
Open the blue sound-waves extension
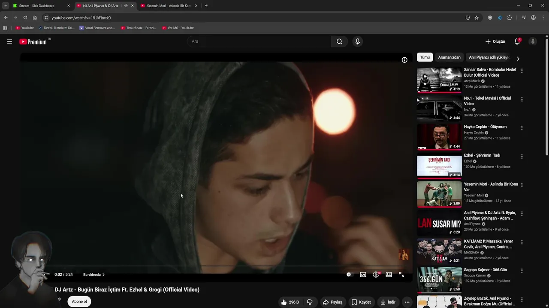pos(500,18)
